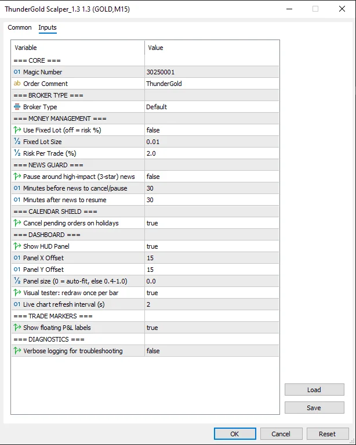356x445 pixels.
Task: Toggle Use Fixed Lot value false
Action: click(x=212, y=130)
